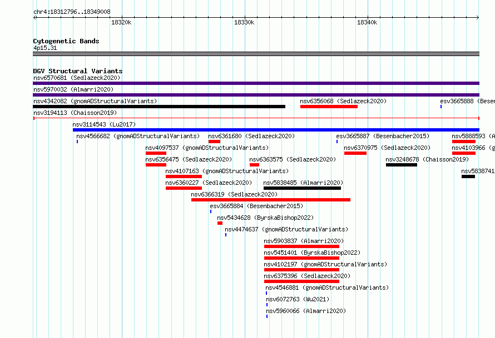This screenshot has width=495, height=338.
Task: Click the black bar of nsv4342082
Action: tap(159, 107)
